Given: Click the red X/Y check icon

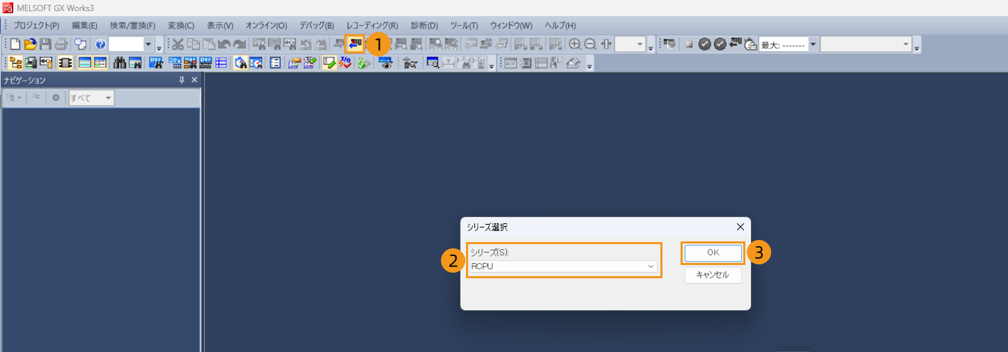Looking at the screenshot, I should [343, 63].
